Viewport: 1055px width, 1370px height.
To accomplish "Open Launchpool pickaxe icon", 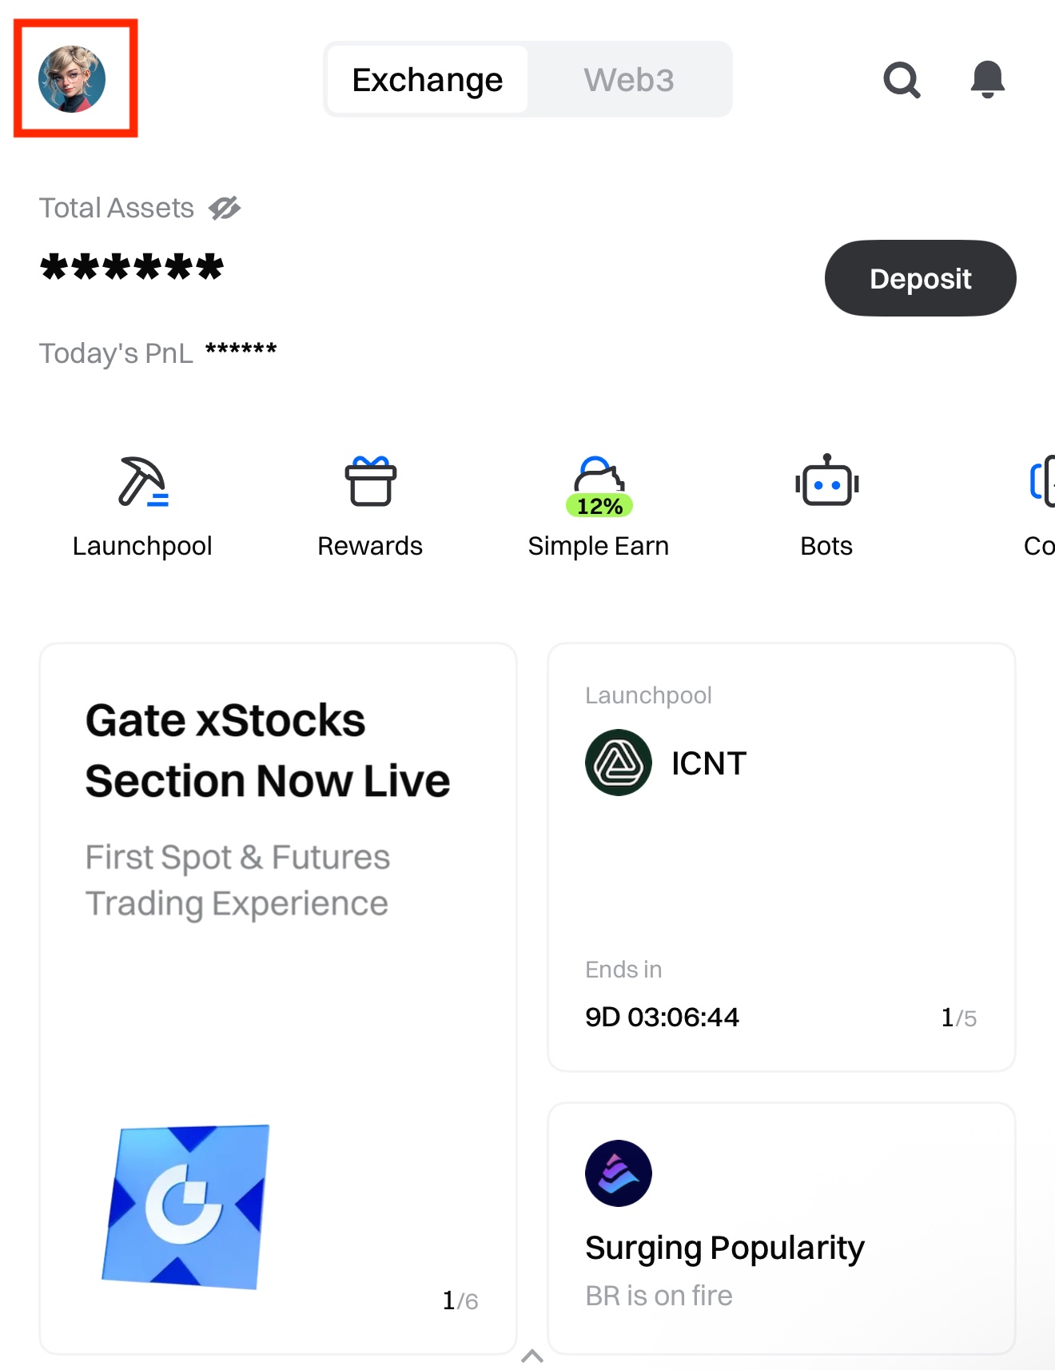I will click(x=142, y=482).
